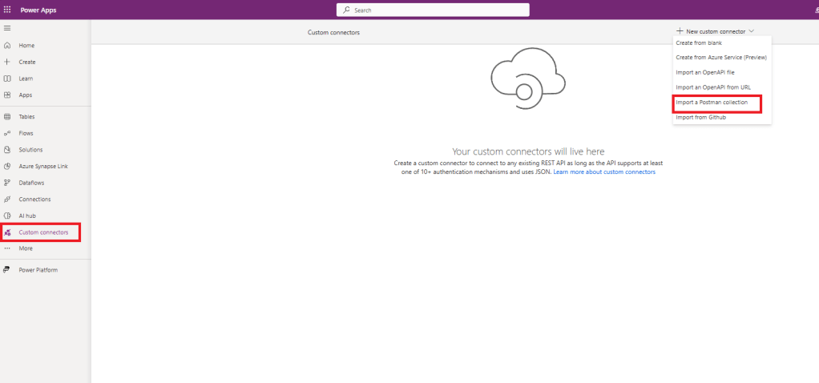Click the Connections plug icon
Screen dimensions: 819x383
coord(7,199)
